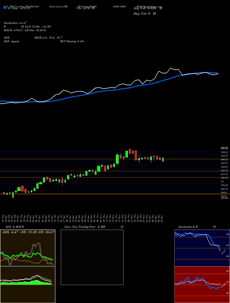Click the blue 12 Day legend square
Viewport: 230px width, 303px height.
click(5, 7)
